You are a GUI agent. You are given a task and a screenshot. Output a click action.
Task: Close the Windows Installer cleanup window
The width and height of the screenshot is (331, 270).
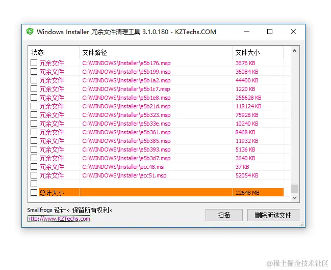point(293,32)
